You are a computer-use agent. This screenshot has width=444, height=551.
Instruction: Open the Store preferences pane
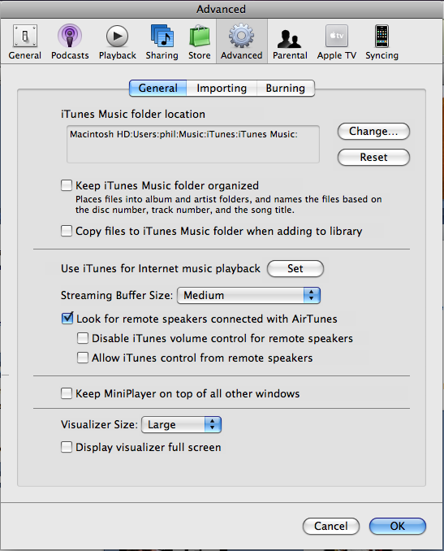pyautogui.click(x=200, y=41)
